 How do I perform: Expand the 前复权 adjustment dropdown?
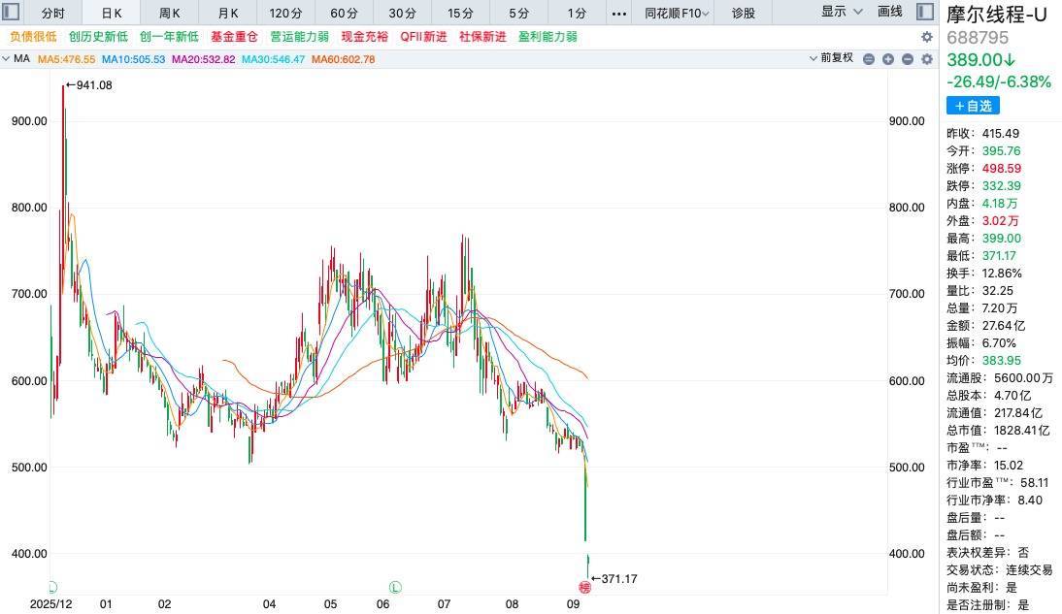pos(831,58)
